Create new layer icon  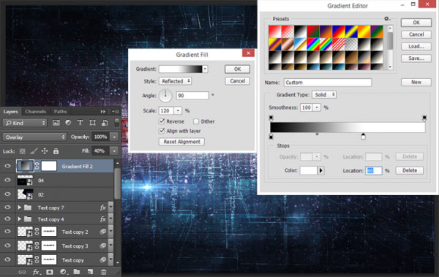click(x=90, y=272)
